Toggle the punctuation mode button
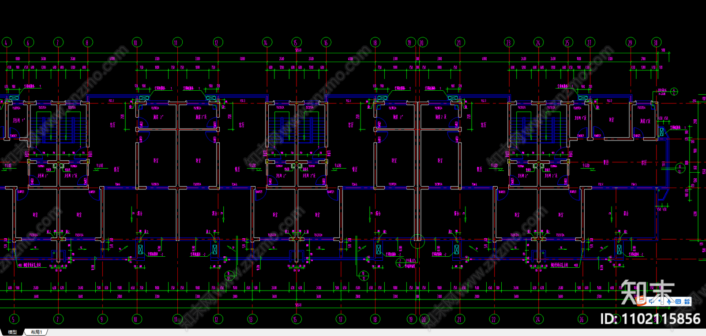This screenshot has height=336, width=706. click(x=661, y=301)
